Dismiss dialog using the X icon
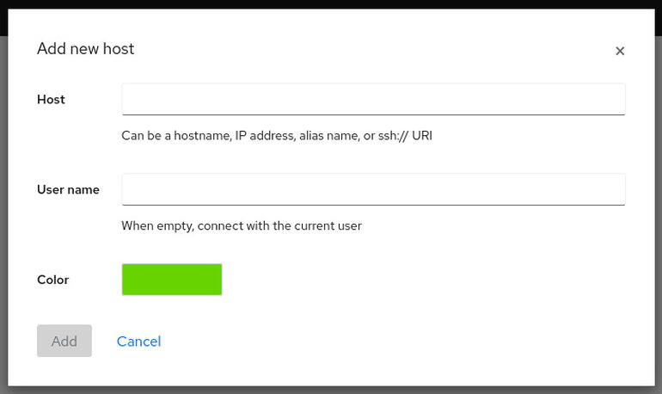The height and width of the screenshot is (394, 662). pos(619,51)
